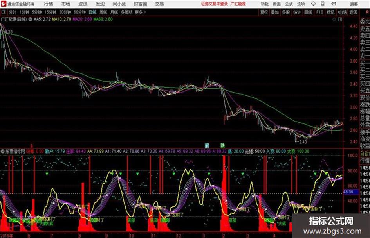Switch to 30分钟 chart period

65,12
